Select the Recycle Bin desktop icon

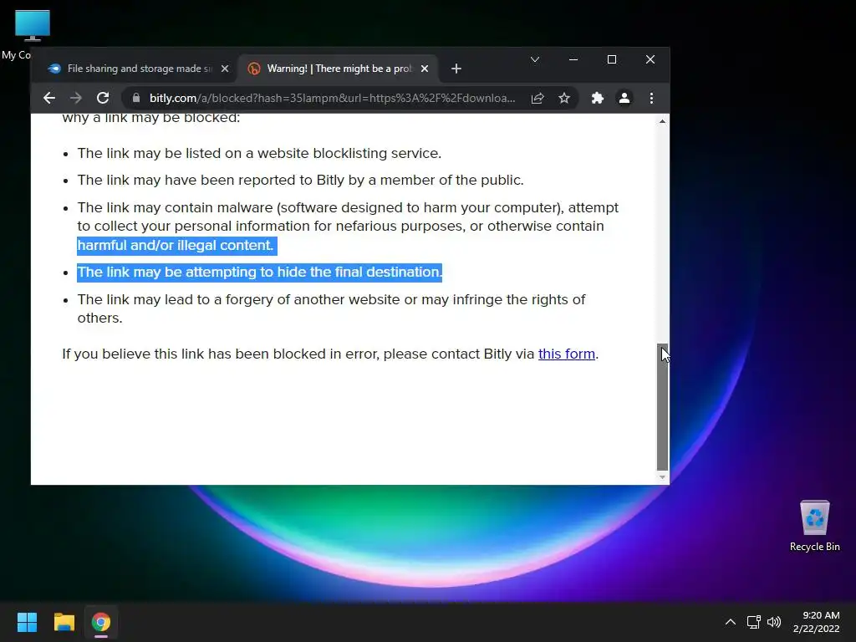[814, 525]
